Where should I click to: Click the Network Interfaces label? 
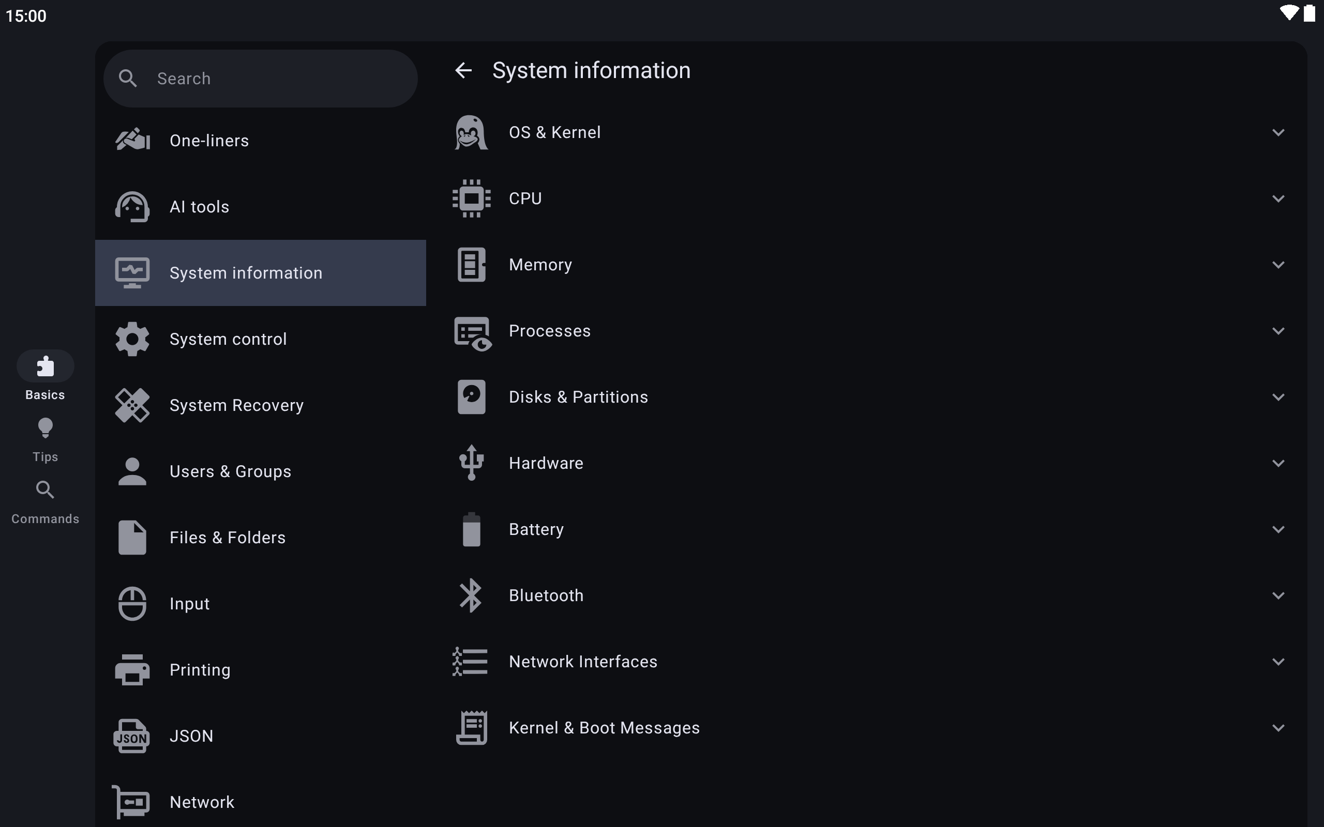(583, 662)
